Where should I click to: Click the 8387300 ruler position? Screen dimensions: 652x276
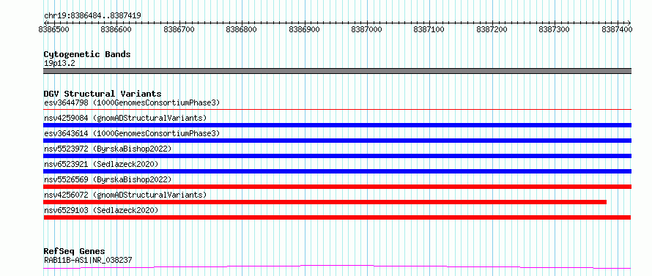point(555,29)
